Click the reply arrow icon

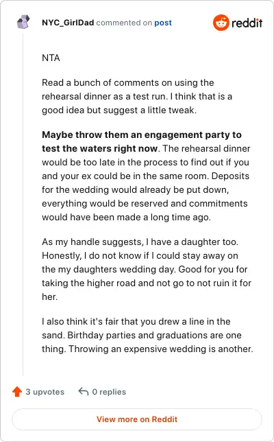tap(84, 391)
